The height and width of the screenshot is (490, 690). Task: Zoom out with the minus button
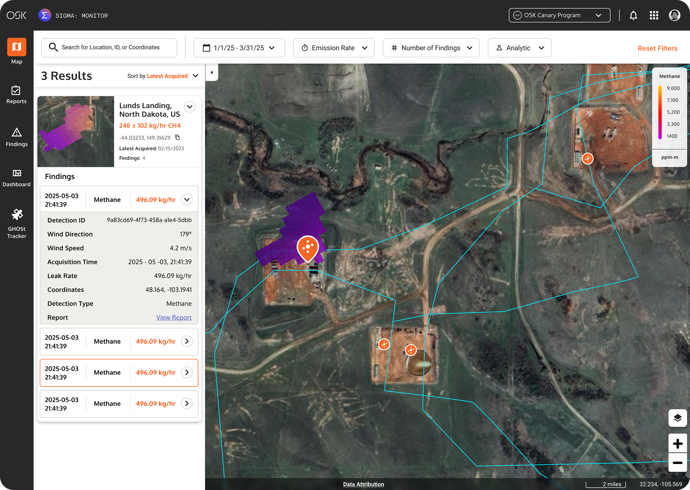point(677,463)
